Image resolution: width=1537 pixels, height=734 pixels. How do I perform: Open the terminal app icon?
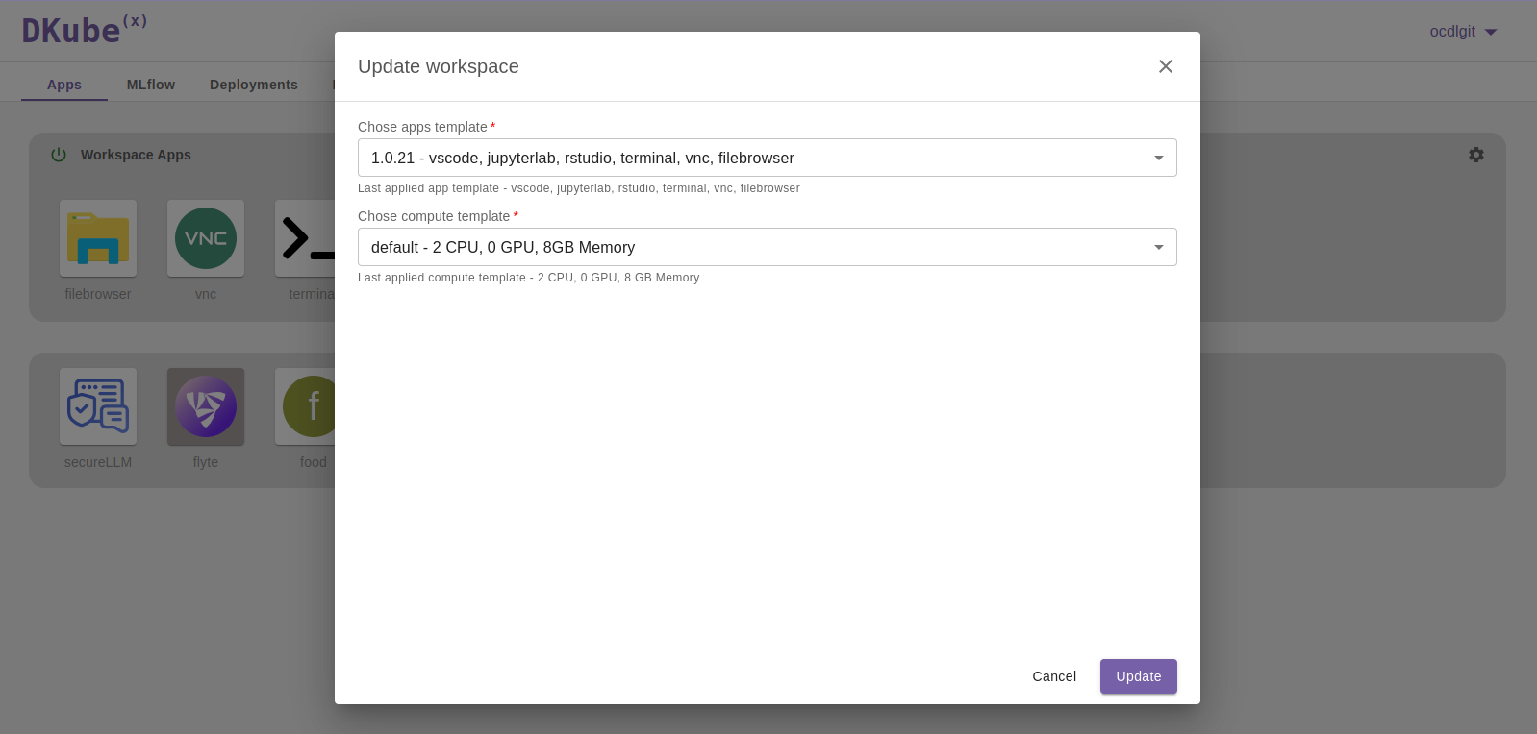click(x=306, y=238)
